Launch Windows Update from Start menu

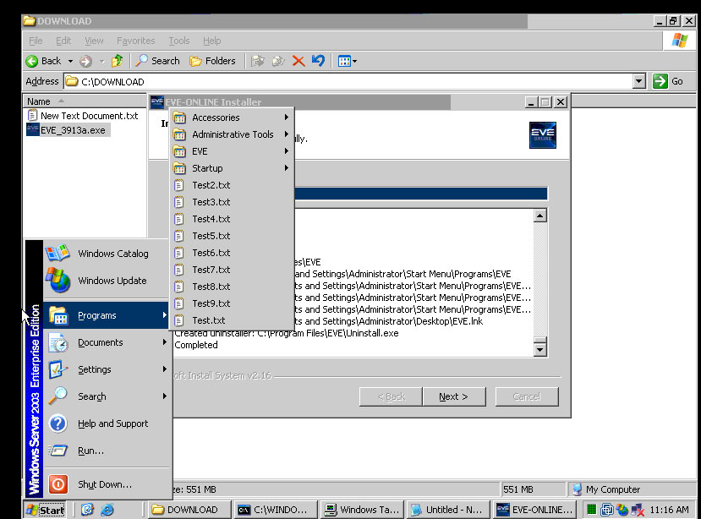107,281
